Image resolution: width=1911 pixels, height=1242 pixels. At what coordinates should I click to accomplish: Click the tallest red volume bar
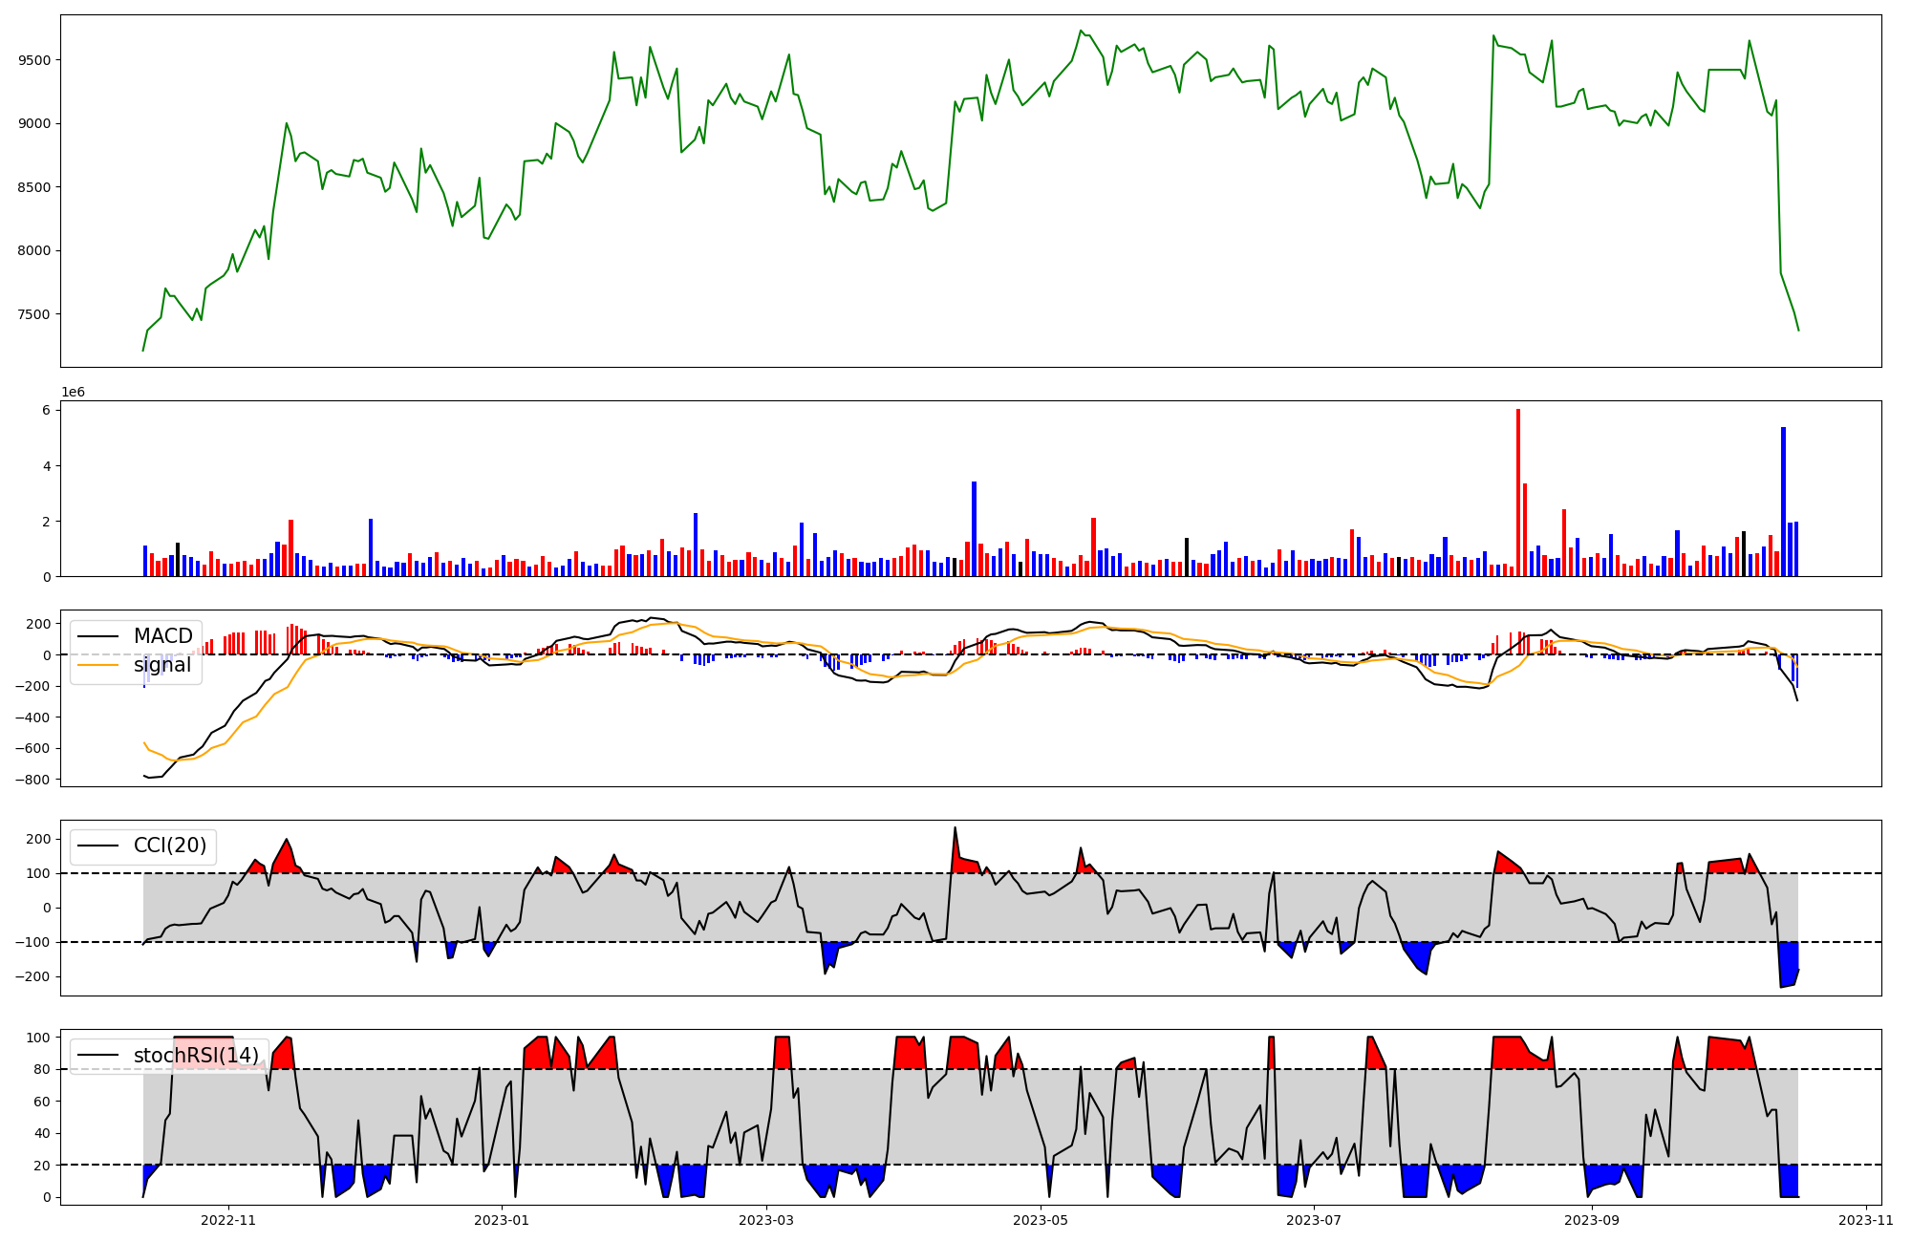coord(1517,492)
